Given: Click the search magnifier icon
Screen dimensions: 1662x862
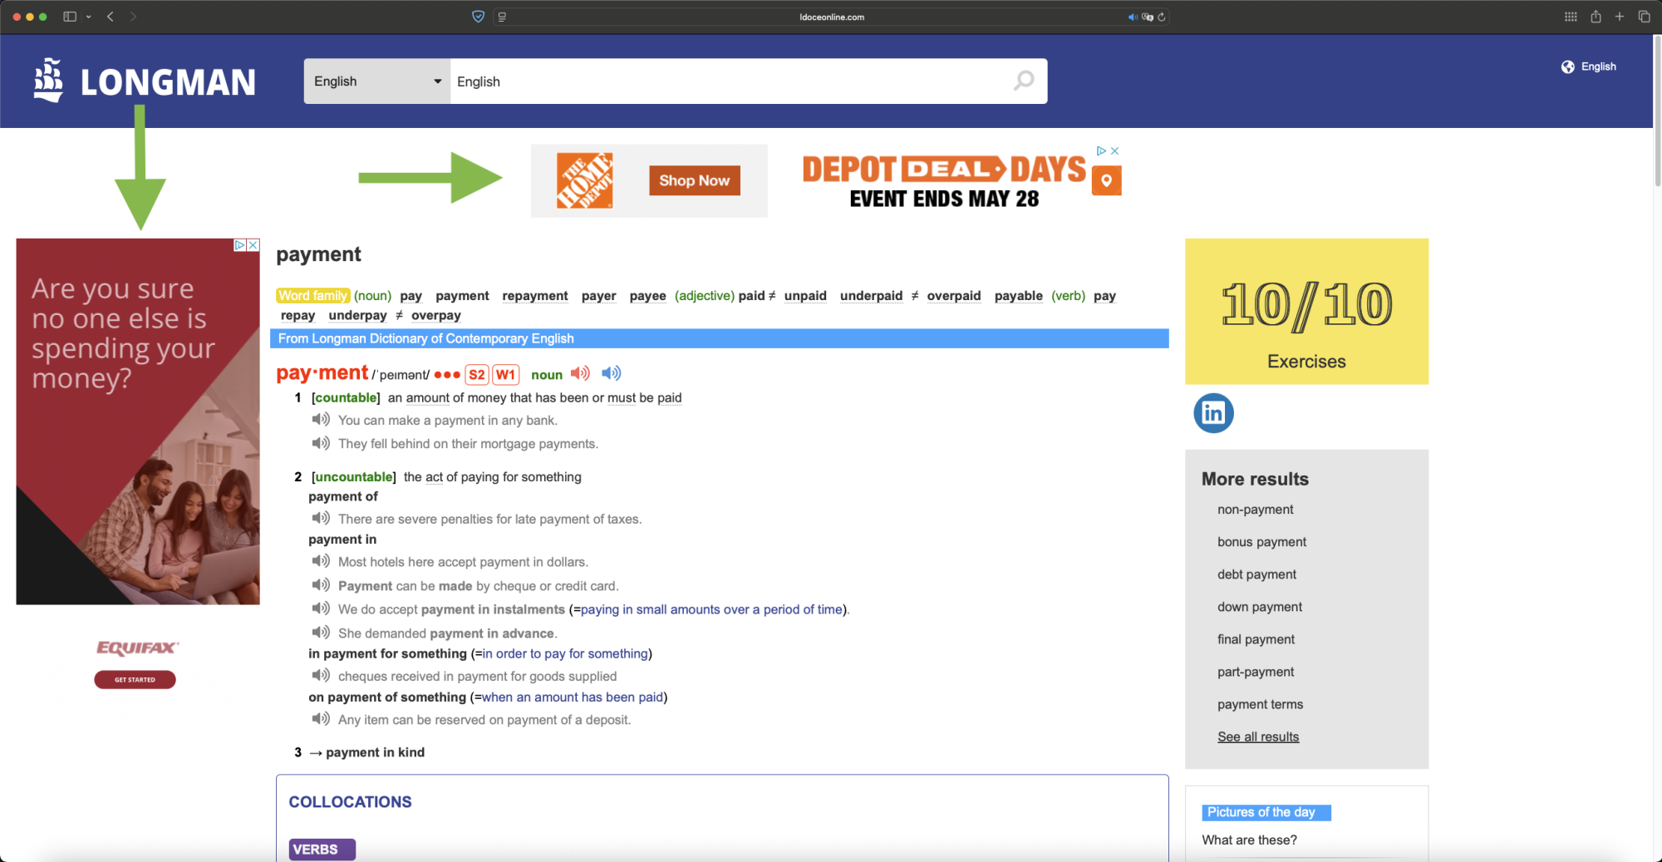Looking at the screenshot, I should coord(1023,81).
